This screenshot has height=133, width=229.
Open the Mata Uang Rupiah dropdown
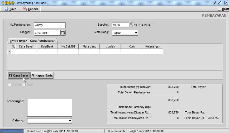coord(125,33)
